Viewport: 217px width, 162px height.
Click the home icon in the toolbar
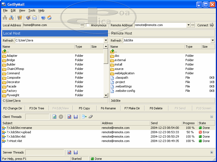point(49,18)
